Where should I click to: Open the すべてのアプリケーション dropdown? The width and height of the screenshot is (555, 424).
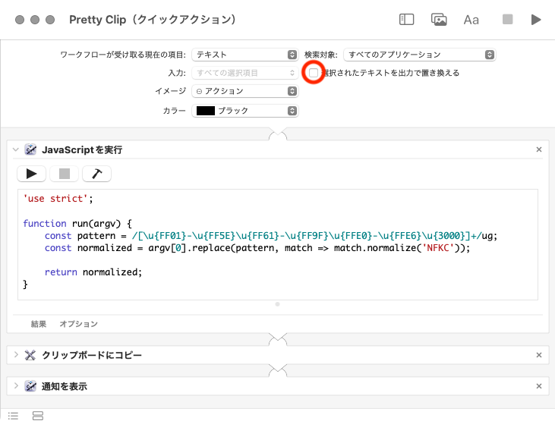(x=419, y=55)
